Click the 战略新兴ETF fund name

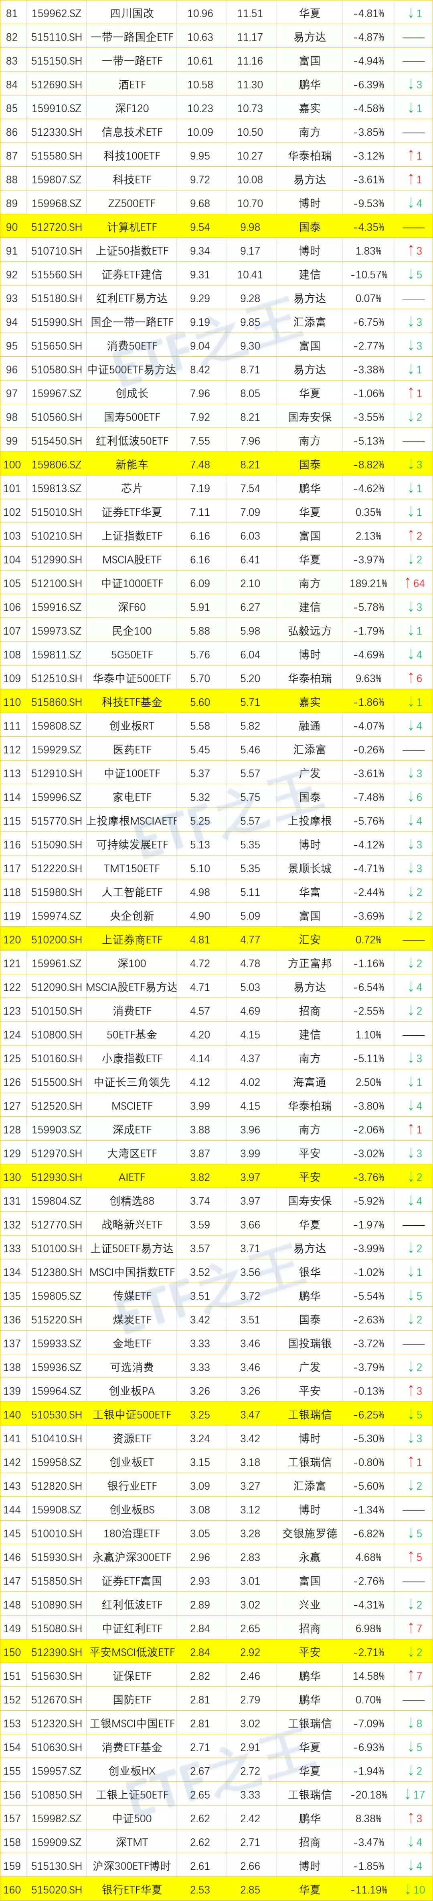(132, 1224)
